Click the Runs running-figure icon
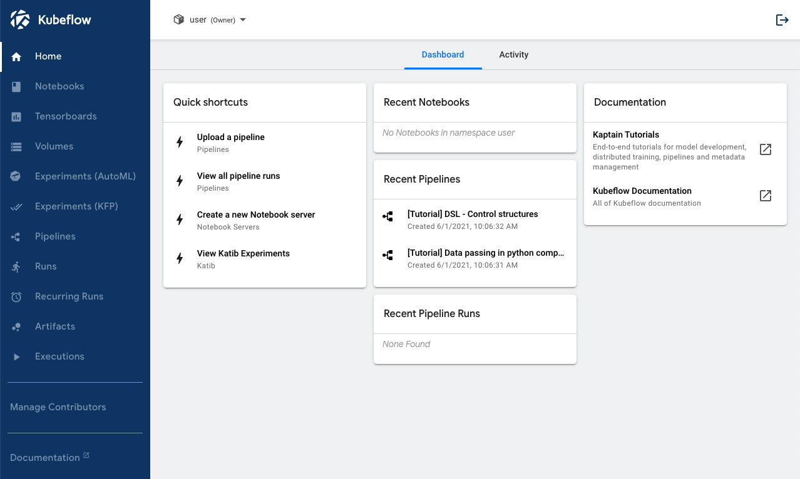The width and height of the screenshot is (800, 479). (x=16, y=266)
